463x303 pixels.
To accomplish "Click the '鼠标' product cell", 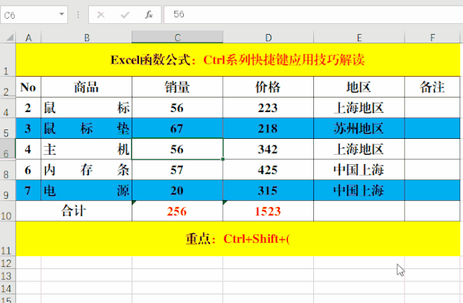I will coord(87,108).
